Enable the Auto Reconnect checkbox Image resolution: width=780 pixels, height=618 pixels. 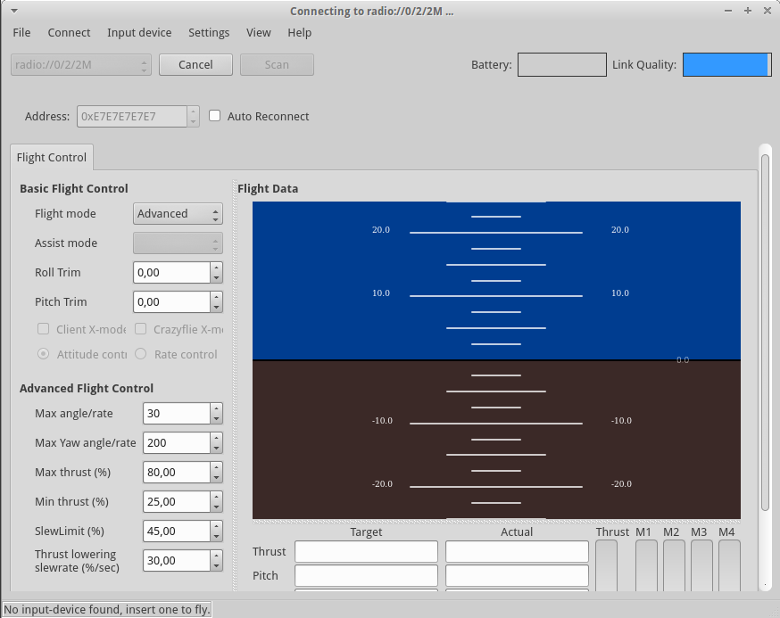pos(215,116)
